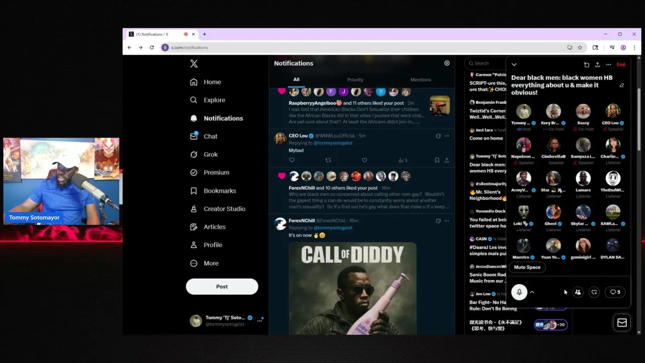
Task: Open Space more options three dots
Action: (609, 65)
